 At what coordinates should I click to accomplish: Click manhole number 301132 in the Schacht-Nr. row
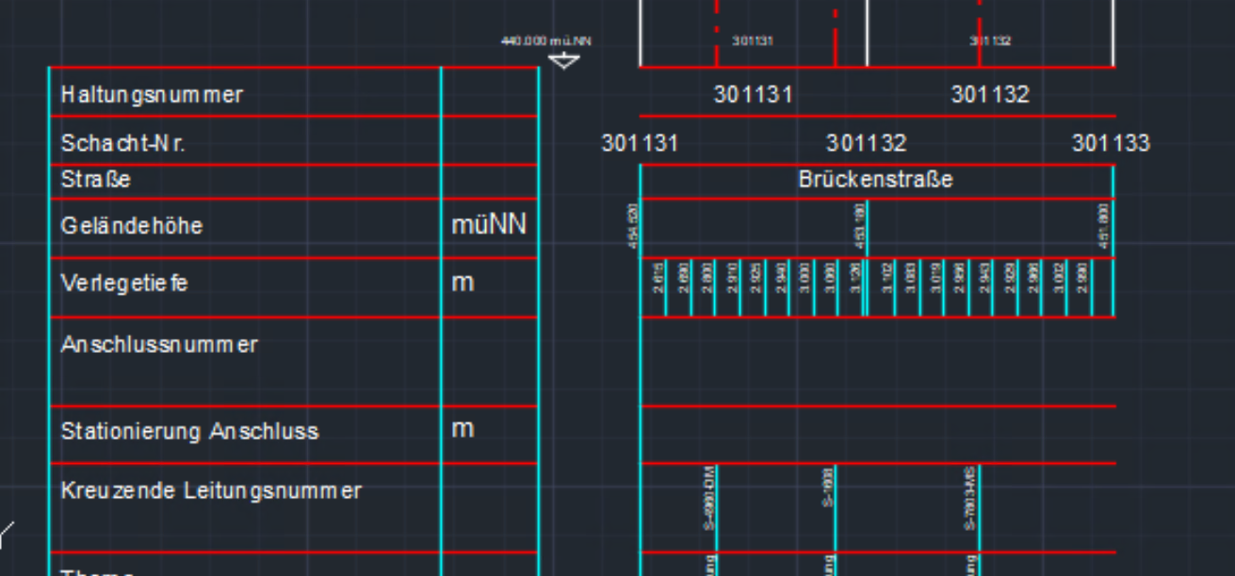click(866, 144)
